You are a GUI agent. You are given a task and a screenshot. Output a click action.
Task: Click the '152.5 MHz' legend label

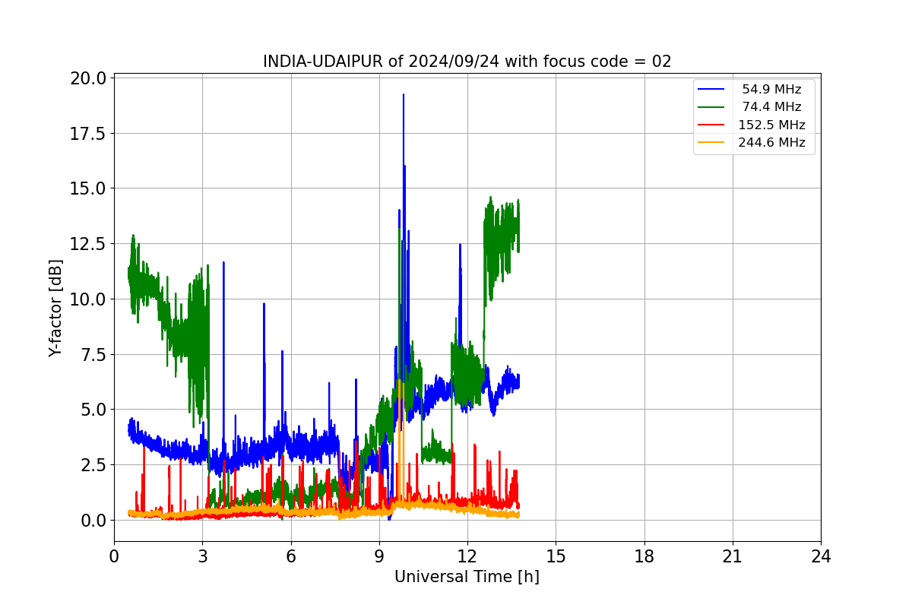tap(771, 125)
